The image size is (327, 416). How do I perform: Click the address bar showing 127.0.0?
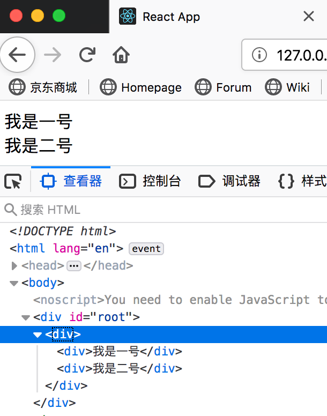click(x=285, y=55)
